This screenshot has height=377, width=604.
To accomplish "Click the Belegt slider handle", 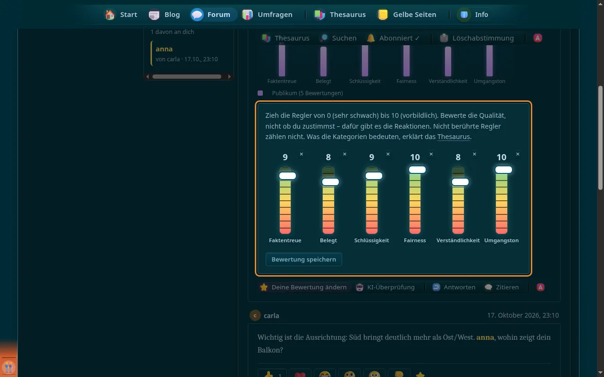I will click(330, 182).
